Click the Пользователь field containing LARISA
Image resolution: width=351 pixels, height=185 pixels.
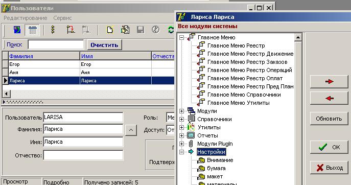pyautogui.click(x=83, y=118)
